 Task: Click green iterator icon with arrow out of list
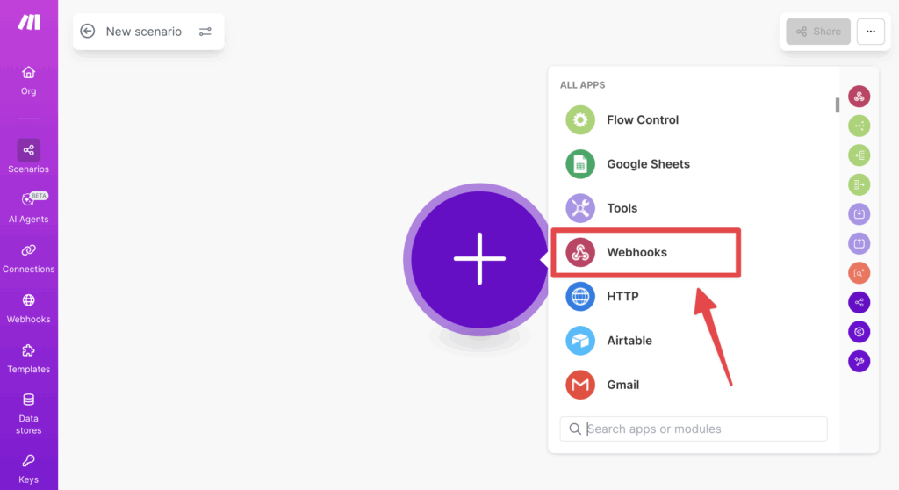(x=859, y=184)
